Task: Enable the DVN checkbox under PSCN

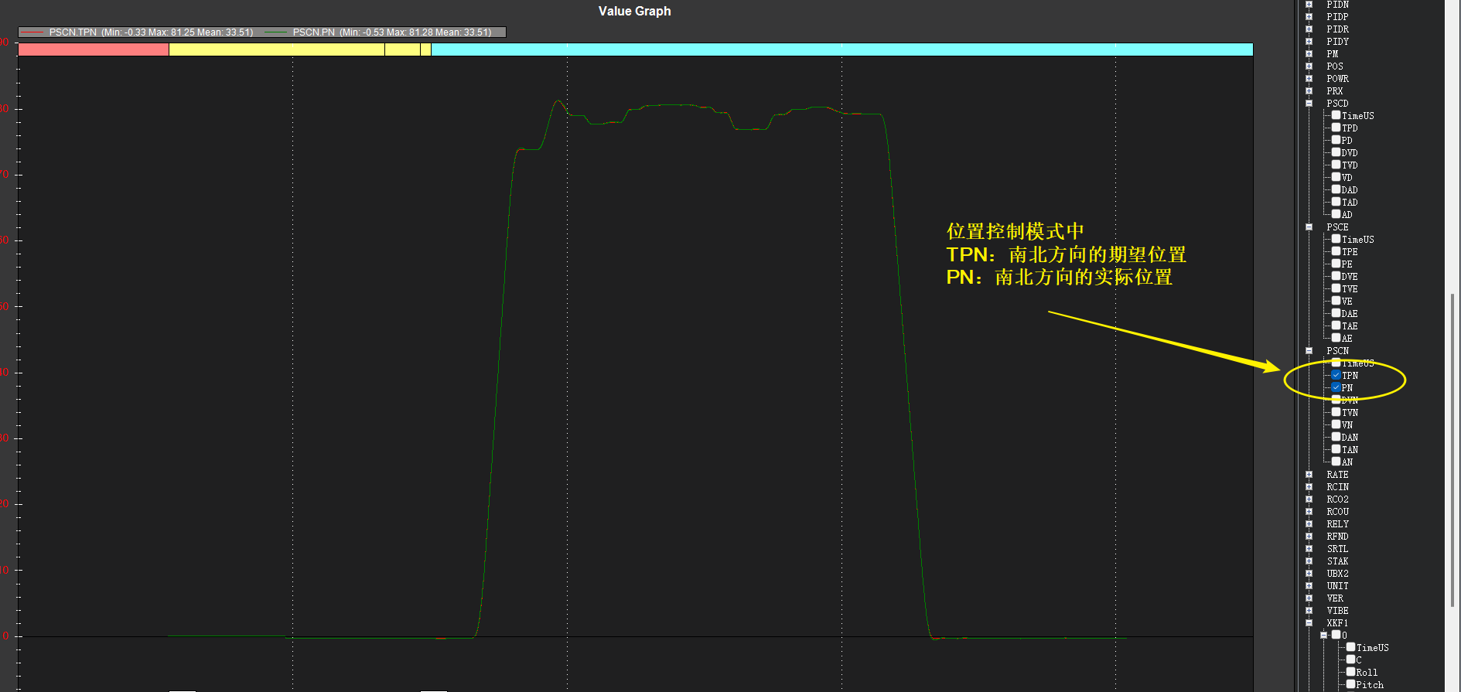Action: 1336,400
